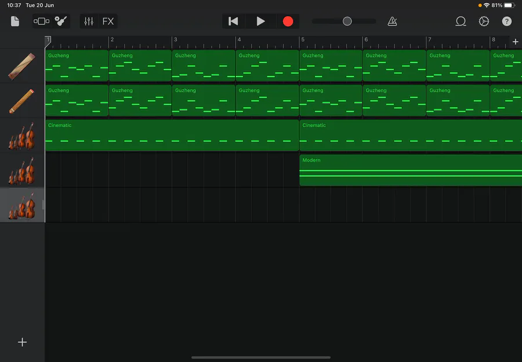Select second-track Guzheng region at bar 2
This screenshot has width=522, height=362.
(140, 100)
